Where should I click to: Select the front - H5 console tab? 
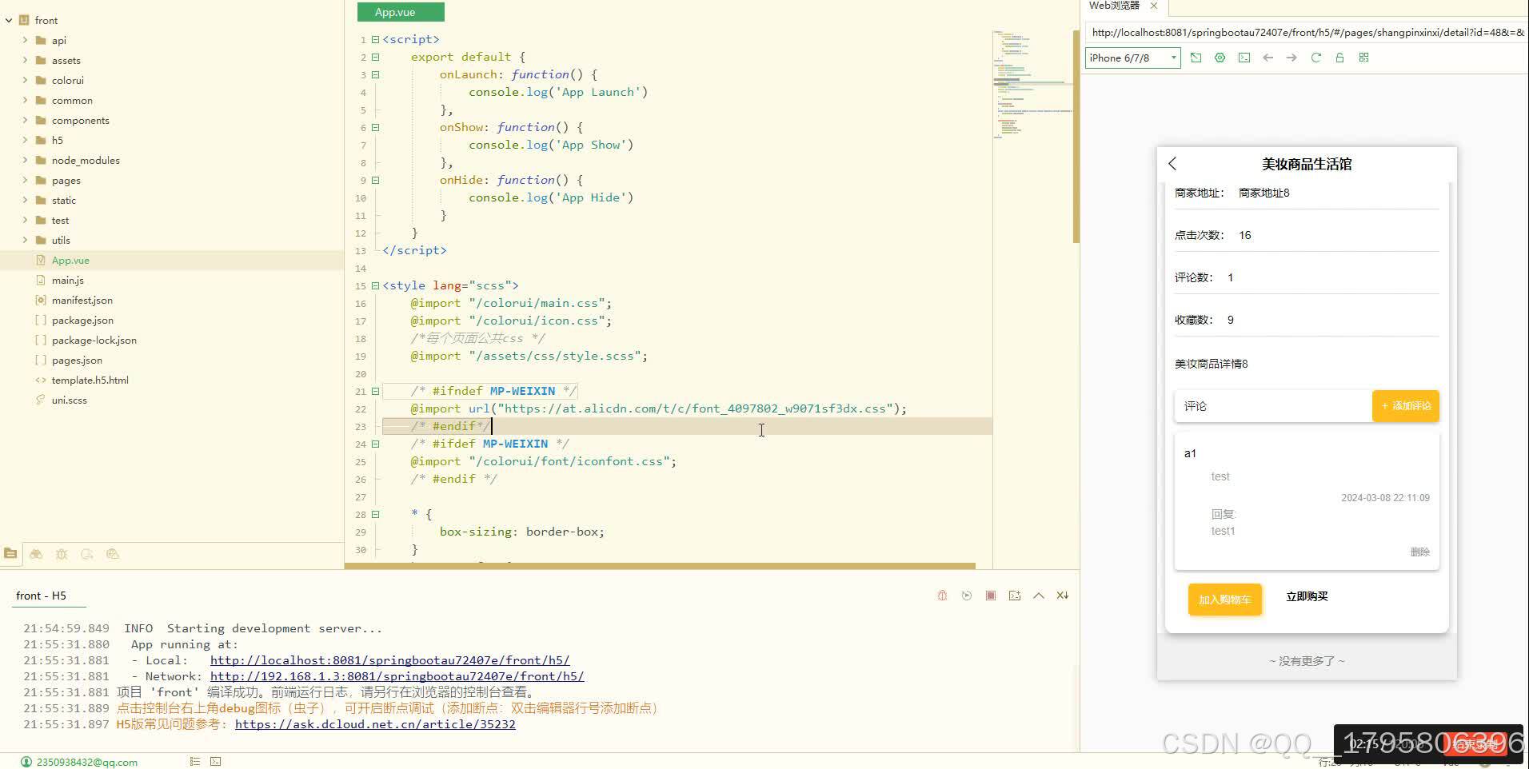(42, 596)
